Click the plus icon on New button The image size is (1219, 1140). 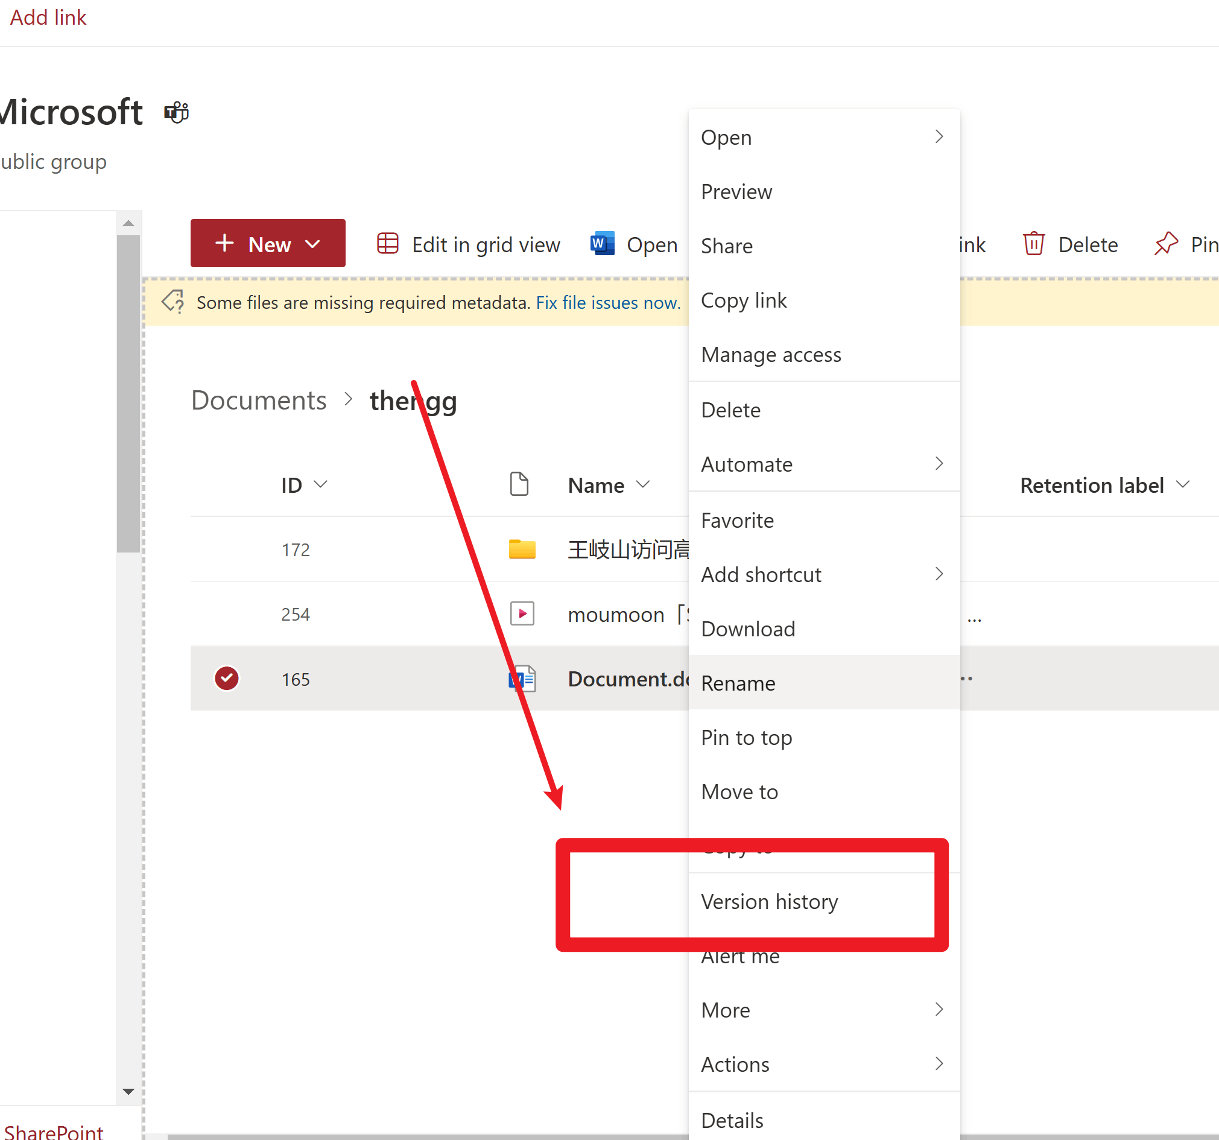(224, 243)
